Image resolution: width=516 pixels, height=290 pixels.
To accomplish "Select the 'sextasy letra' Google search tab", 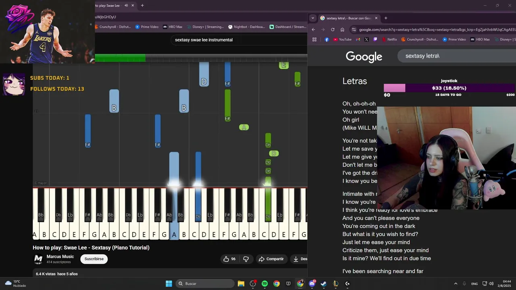I will pos(349,18).
